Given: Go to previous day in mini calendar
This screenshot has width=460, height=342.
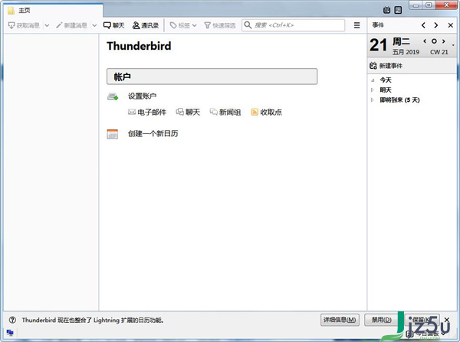Looking at the screenshot, I should pyautogui.click(x=425, y=41).
